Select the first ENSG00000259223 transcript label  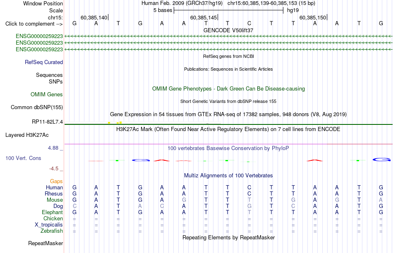[39, 36]
